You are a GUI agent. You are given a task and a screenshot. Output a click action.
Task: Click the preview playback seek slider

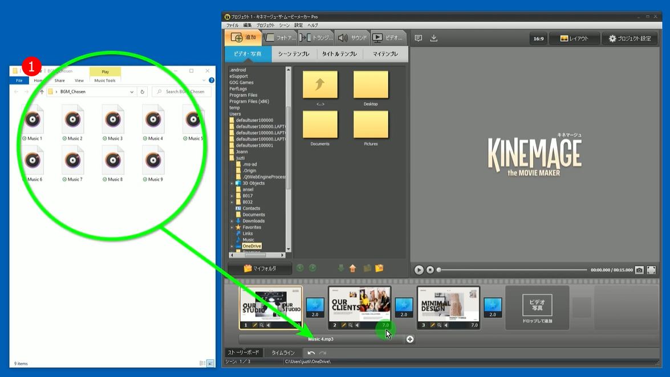512,270
